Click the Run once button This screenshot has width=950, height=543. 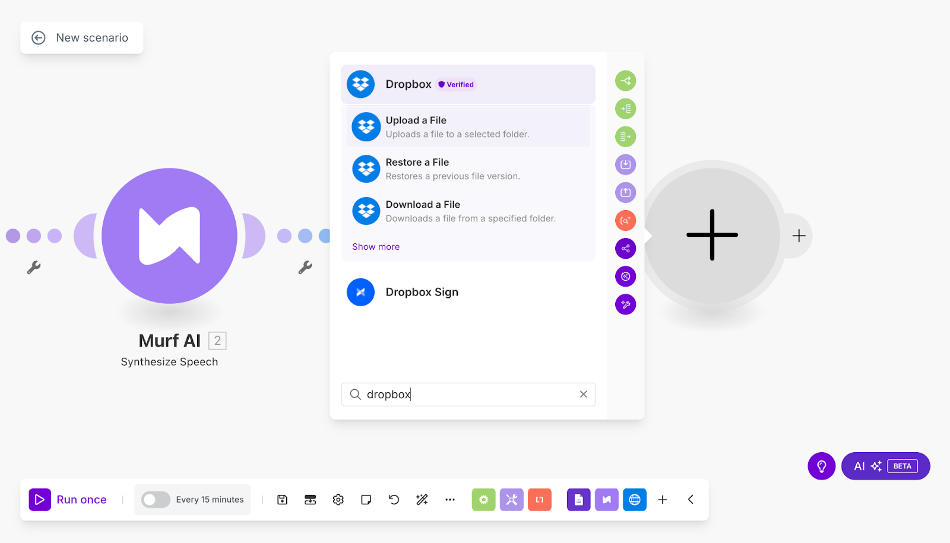coord(68,499)
